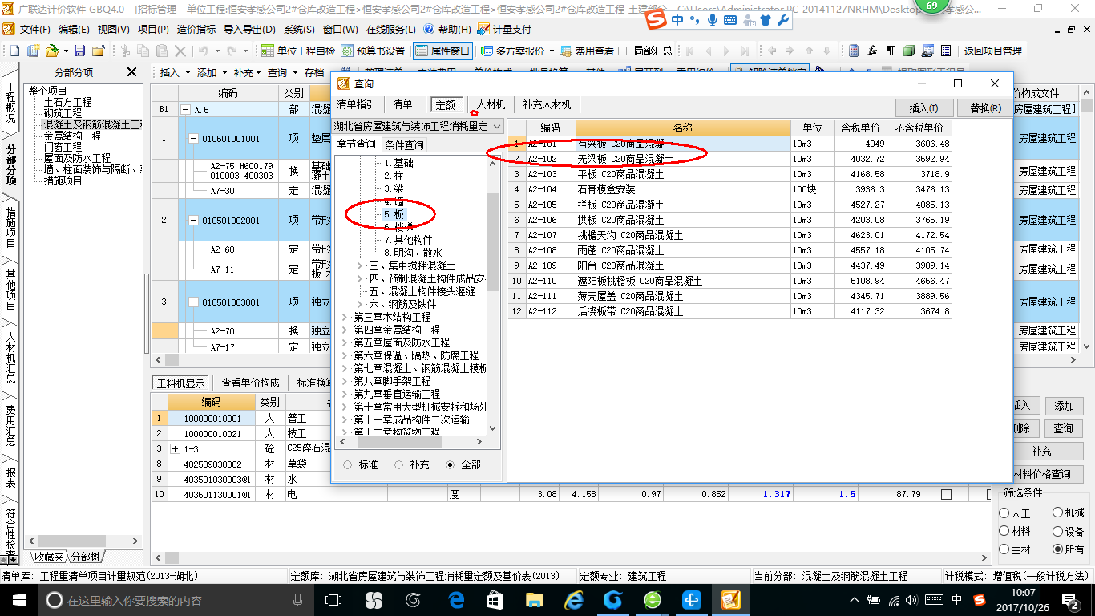Open 单位工程自检 self-check tool
Viewport: 1095px width, 616px height.
(298, 51)
